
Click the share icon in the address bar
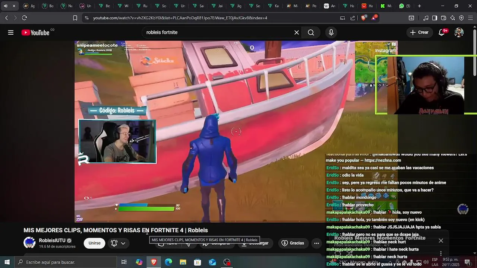coord(353,18)
